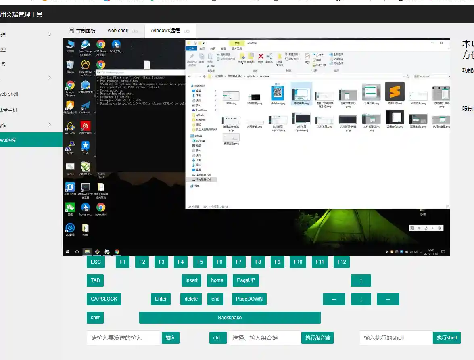Send the ESC key
Screen dimensions: 474x360
pos(96,262)
